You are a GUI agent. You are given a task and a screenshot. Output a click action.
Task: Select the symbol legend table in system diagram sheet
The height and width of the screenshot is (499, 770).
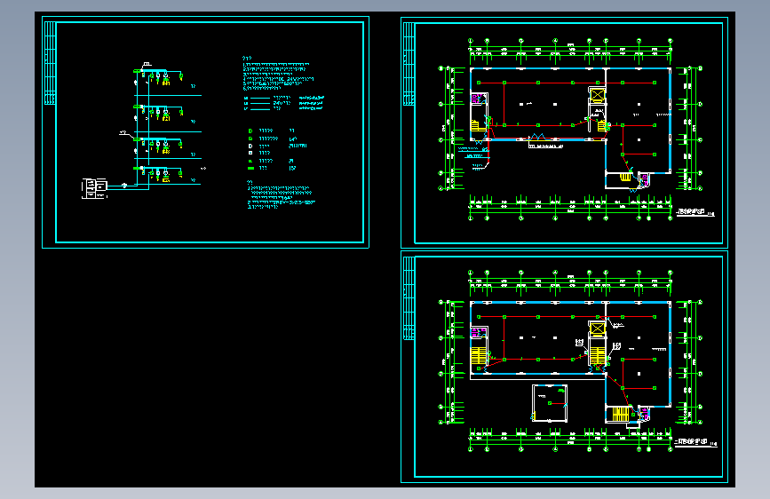(277, 149)
